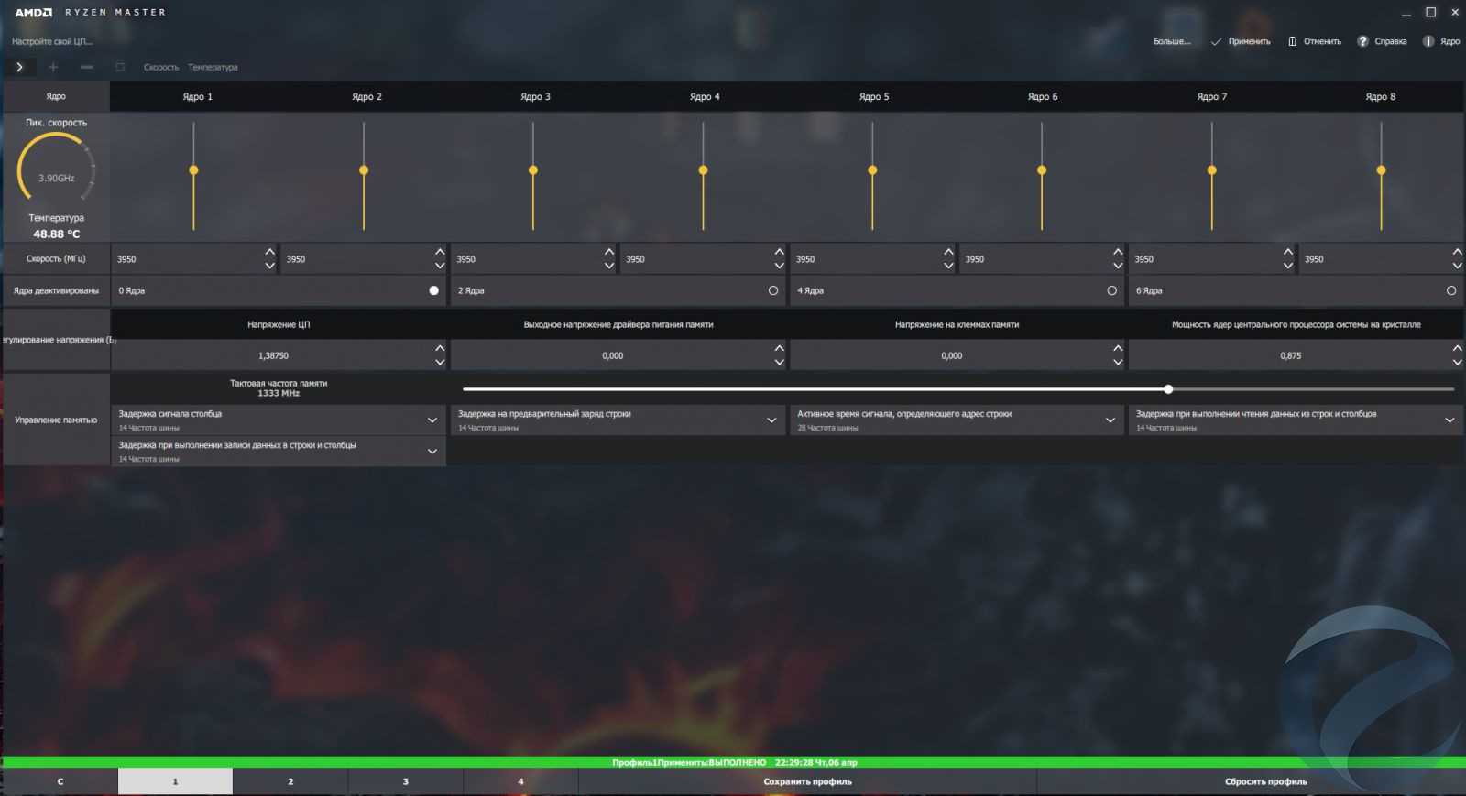The height and width of the screenshot is (796, 1466).
Task: Open Справка via question mark icon
Action: click(1362, 41)
